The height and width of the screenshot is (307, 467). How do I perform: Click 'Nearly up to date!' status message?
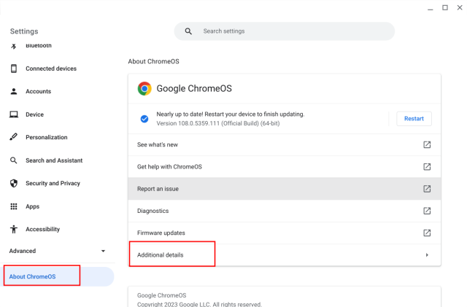[x=231, y=114]
